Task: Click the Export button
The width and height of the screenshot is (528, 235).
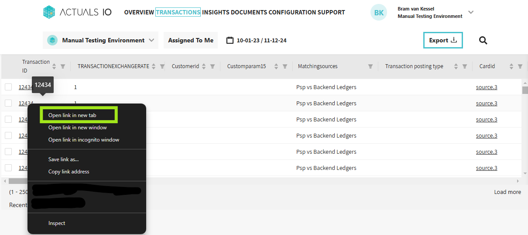Action: pyautogui.click(x=443, y=40)
